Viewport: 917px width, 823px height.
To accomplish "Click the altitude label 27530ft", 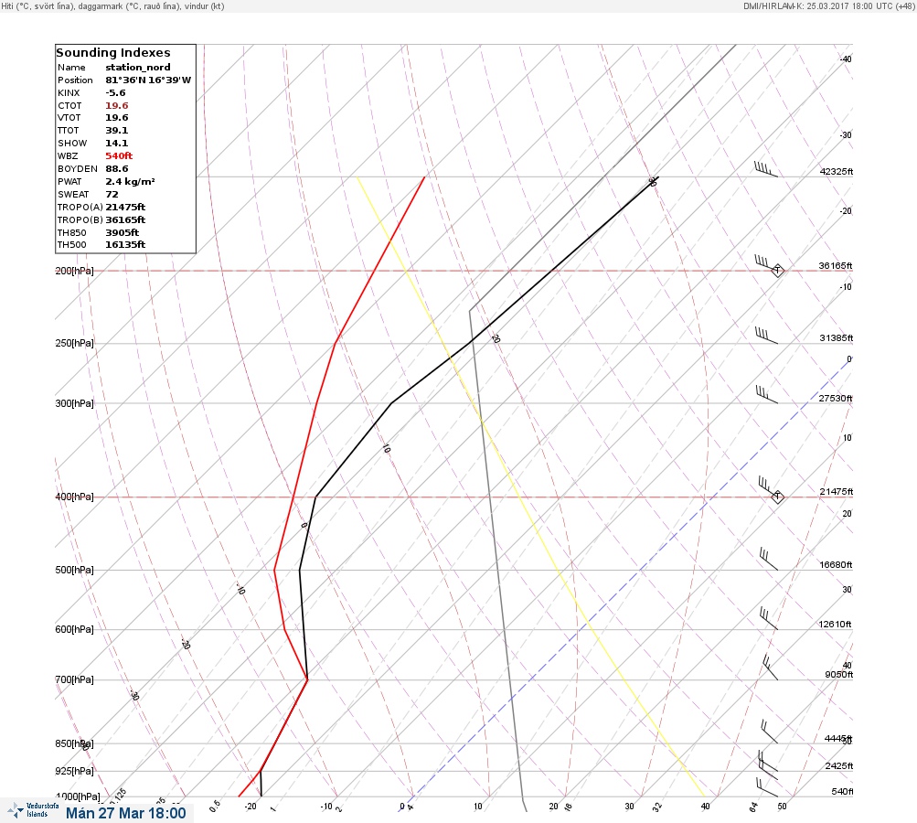I will 835,399.
